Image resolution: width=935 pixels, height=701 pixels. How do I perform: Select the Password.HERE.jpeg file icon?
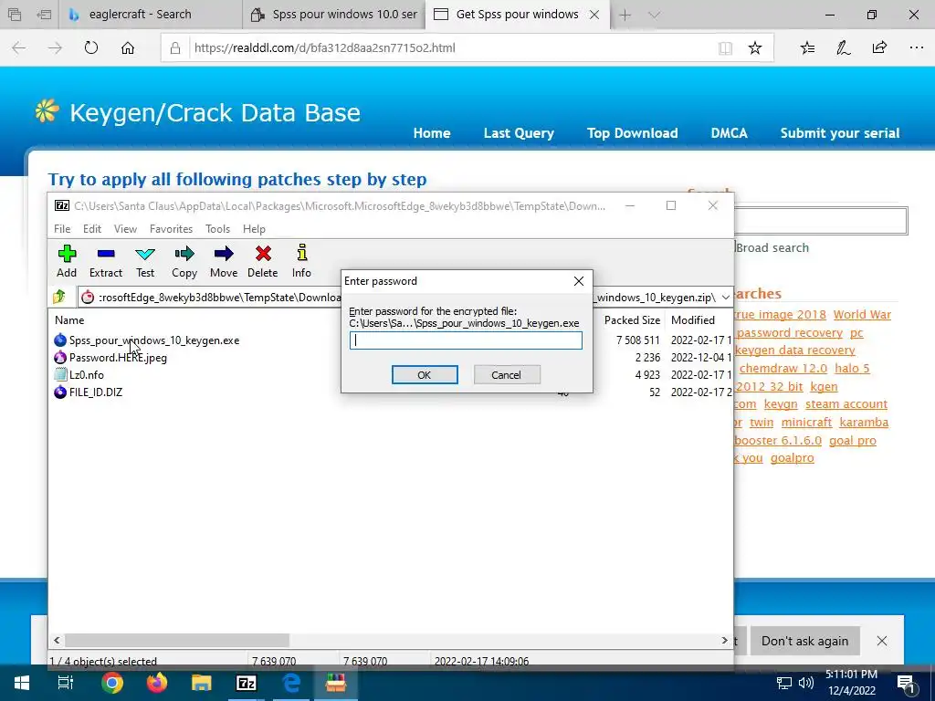tap(60, 358)
